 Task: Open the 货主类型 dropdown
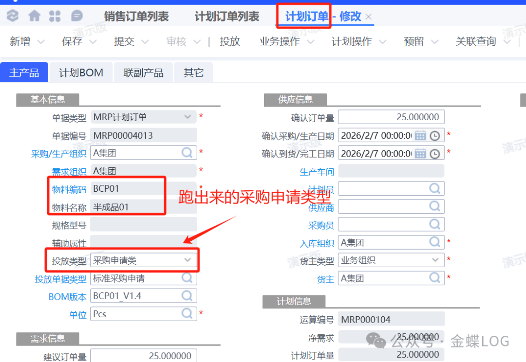click(x=435, y=260)
